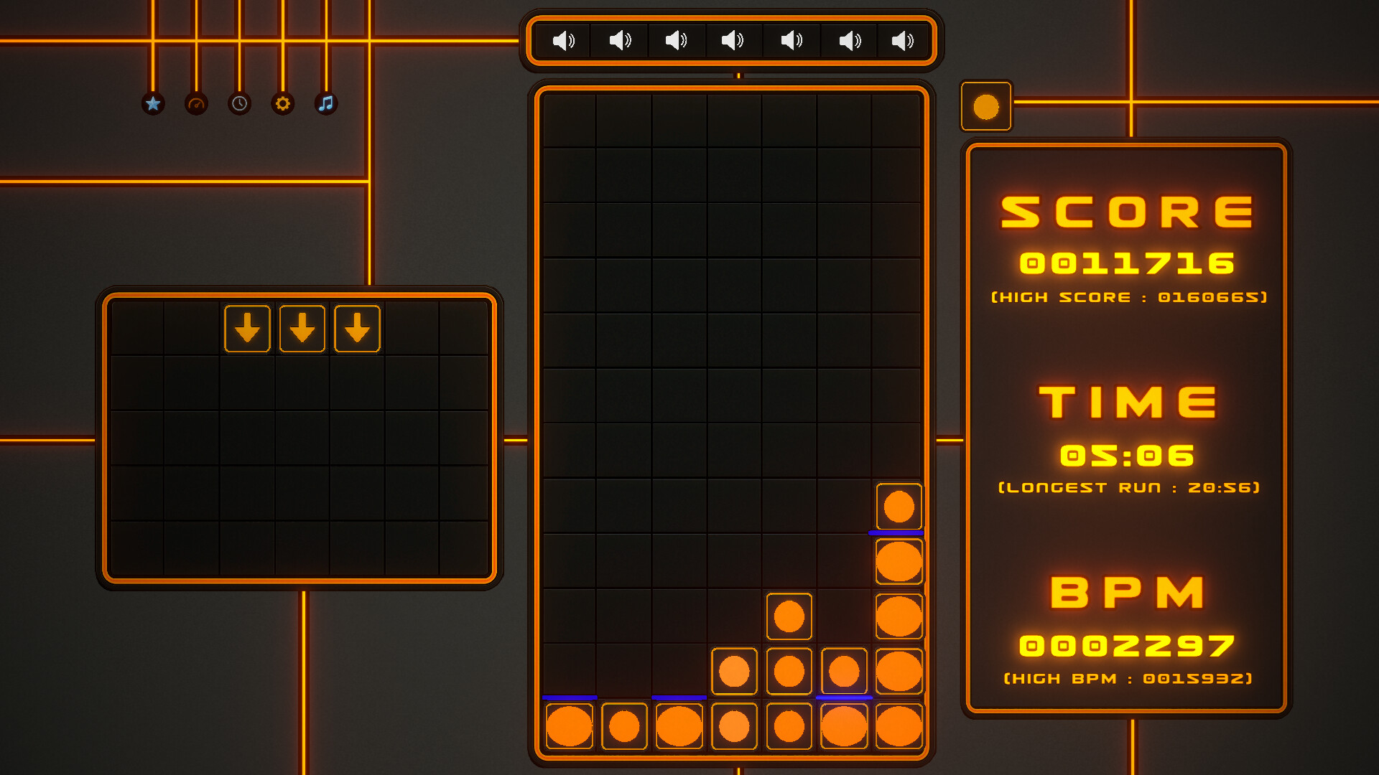Select the single orange block in the middle column
This screenshot has height=775, width=1379.
788,615
